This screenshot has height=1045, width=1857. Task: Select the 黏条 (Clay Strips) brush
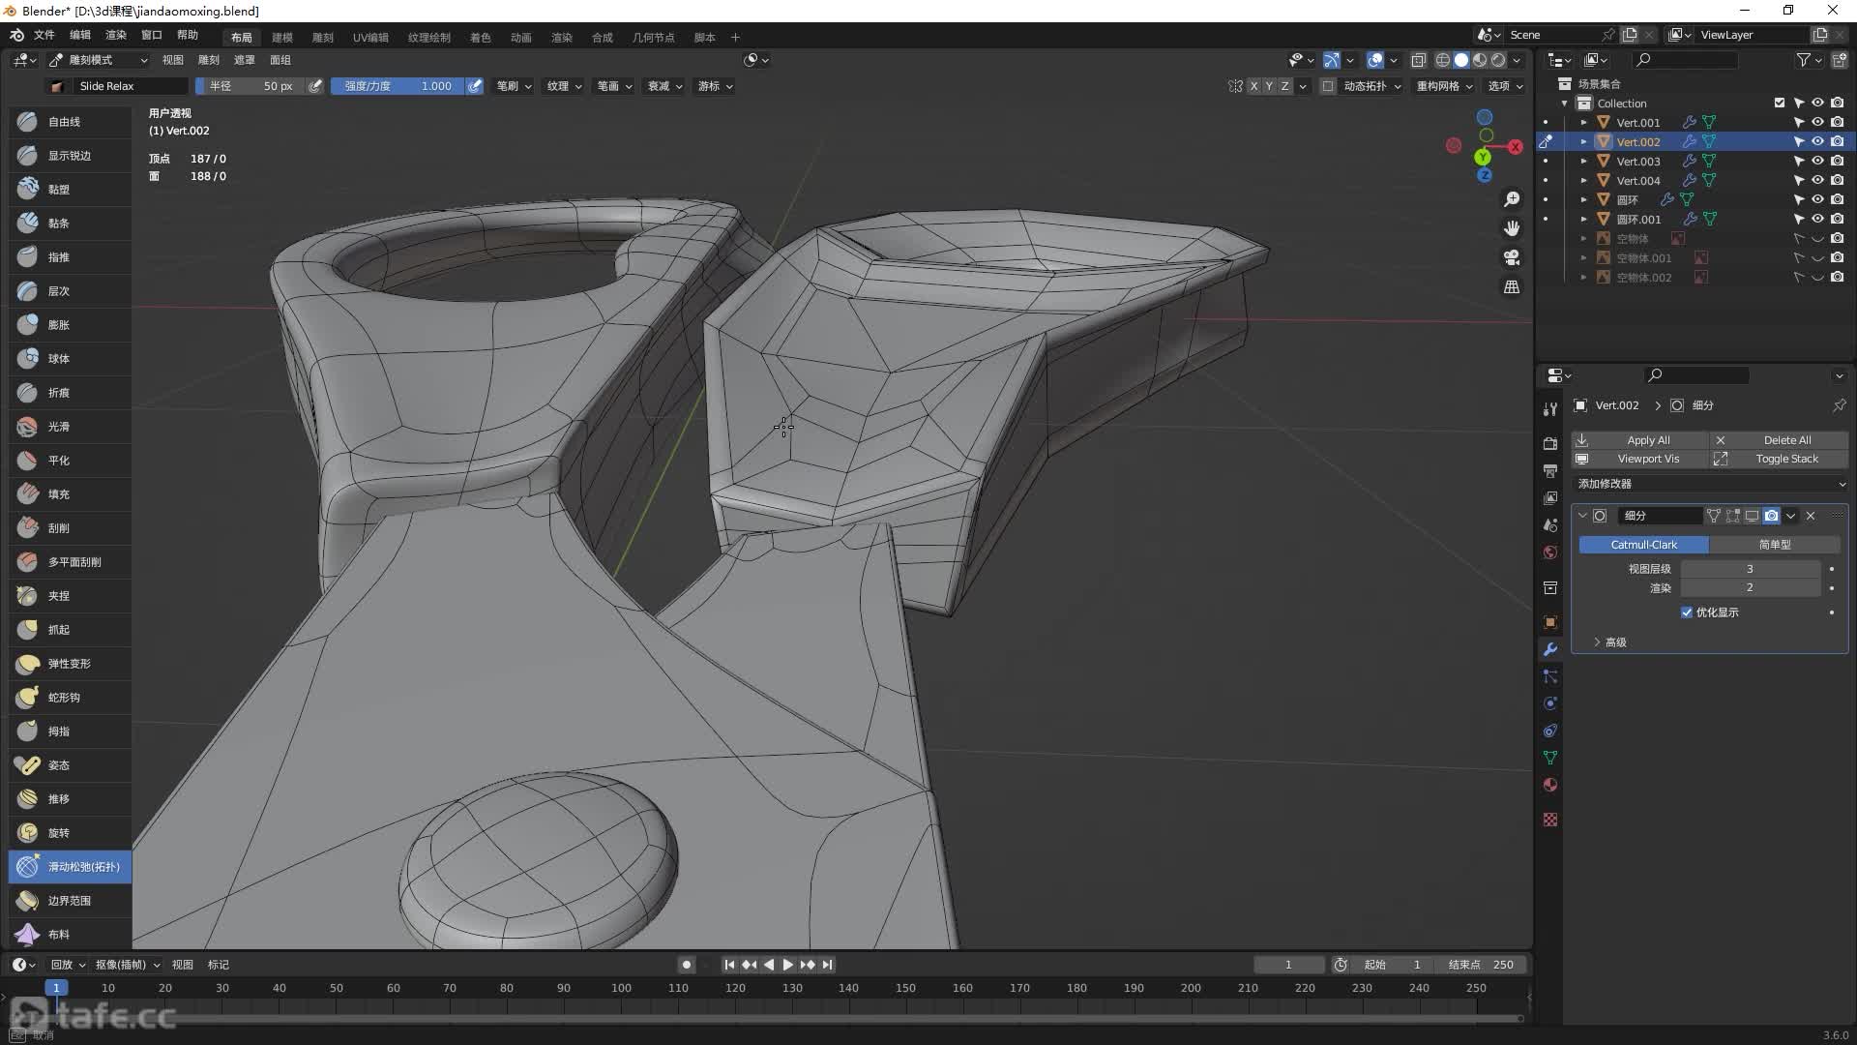coord(70,224)
